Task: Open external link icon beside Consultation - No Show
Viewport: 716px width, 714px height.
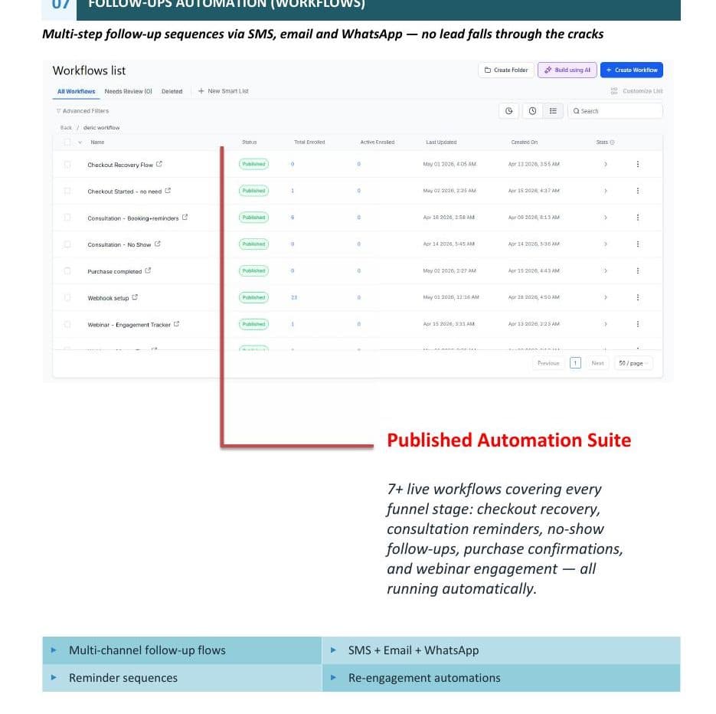Action: click(157, 244)
